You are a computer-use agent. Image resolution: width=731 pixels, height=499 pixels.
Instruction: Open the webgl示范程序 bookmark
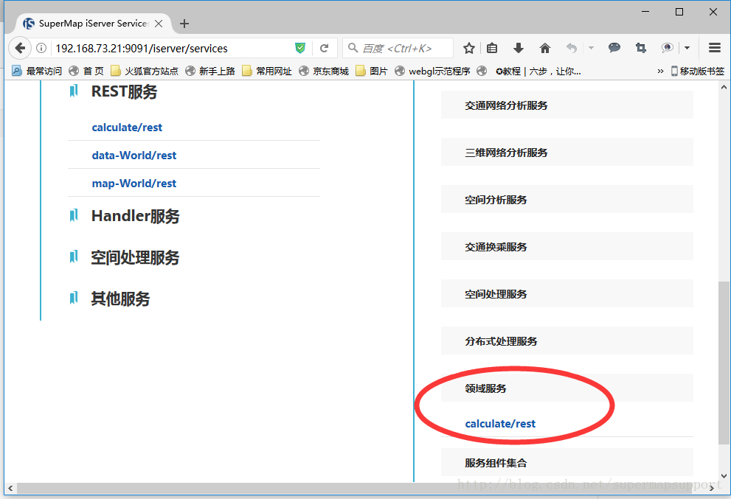tap(433, 71)
